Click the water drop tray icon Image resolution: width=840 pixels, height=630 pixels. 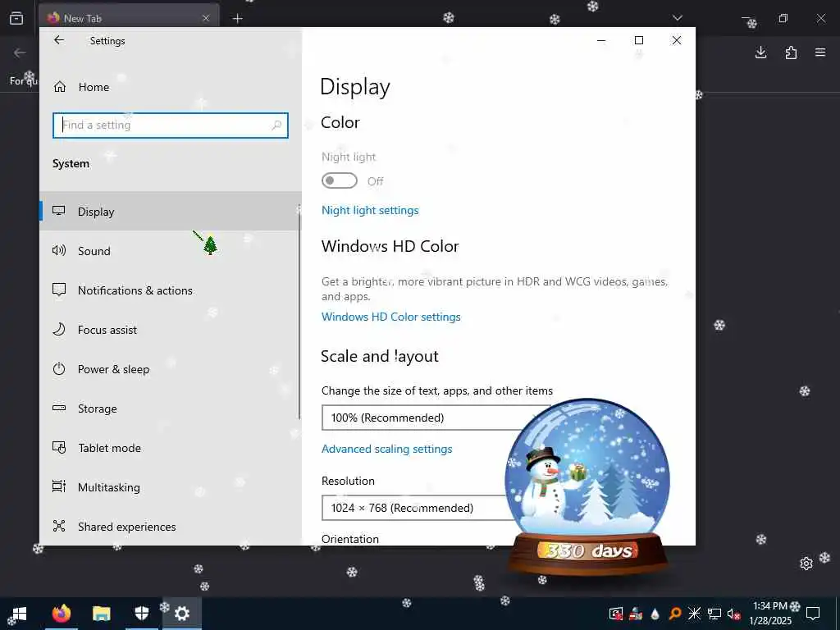(655, 614)
